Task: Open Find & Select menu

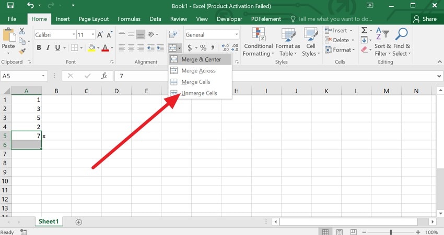Action: pyautogui.click(x=402, y=42)
